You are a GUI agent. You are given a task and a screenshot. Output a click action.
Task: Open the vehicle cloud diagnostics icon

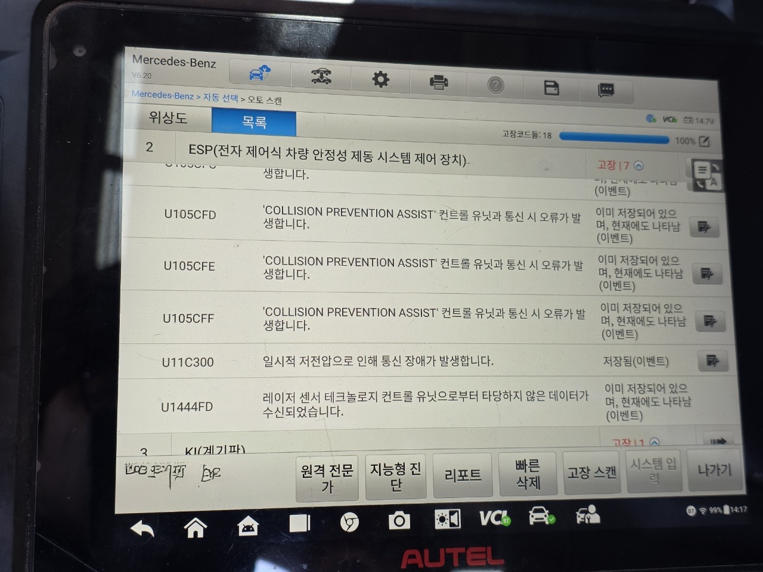(x=259, y=74)
